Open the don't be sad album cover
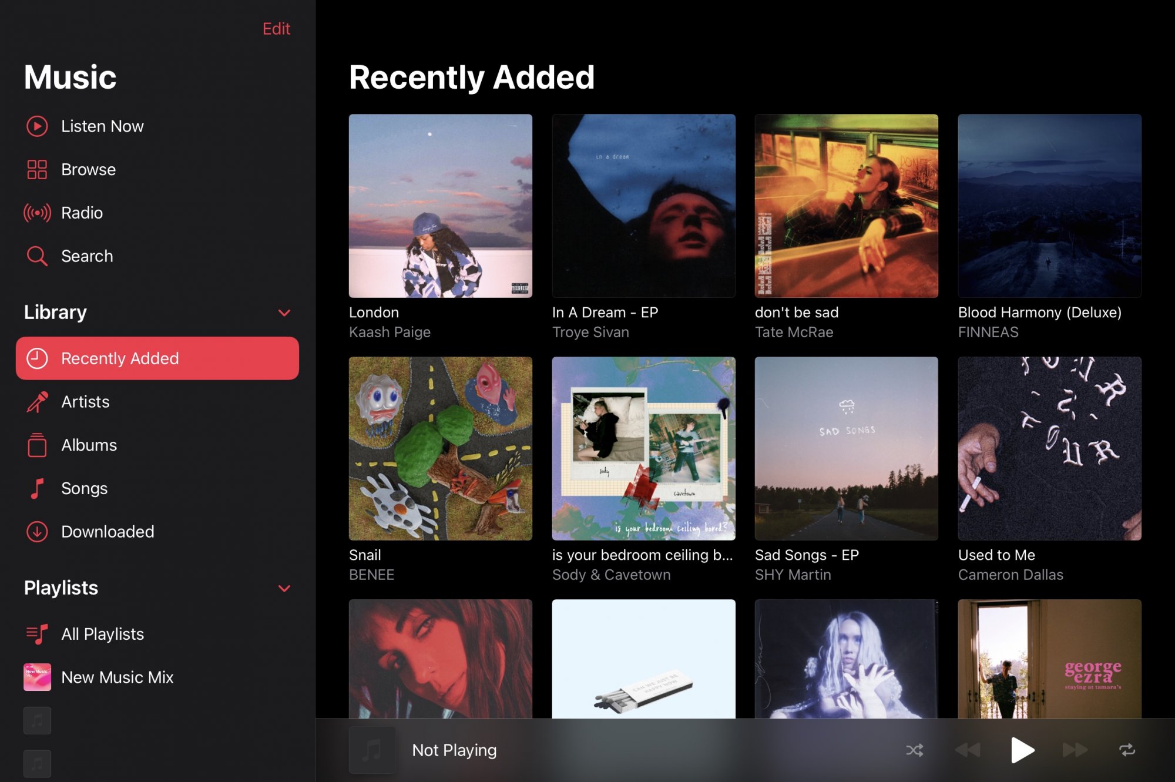Screen dimensions: 1175x782 pyautogui.click(x=847, y=206)
